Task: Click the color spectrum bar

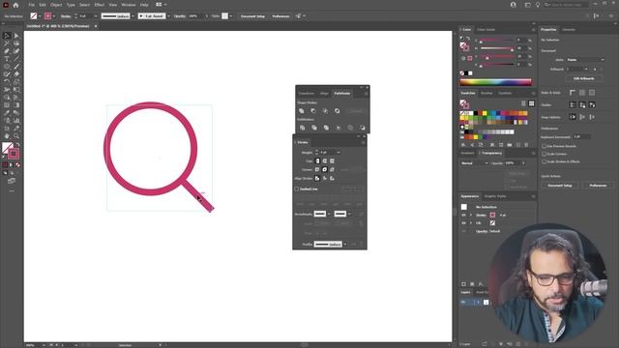Action: pos(495,82)
